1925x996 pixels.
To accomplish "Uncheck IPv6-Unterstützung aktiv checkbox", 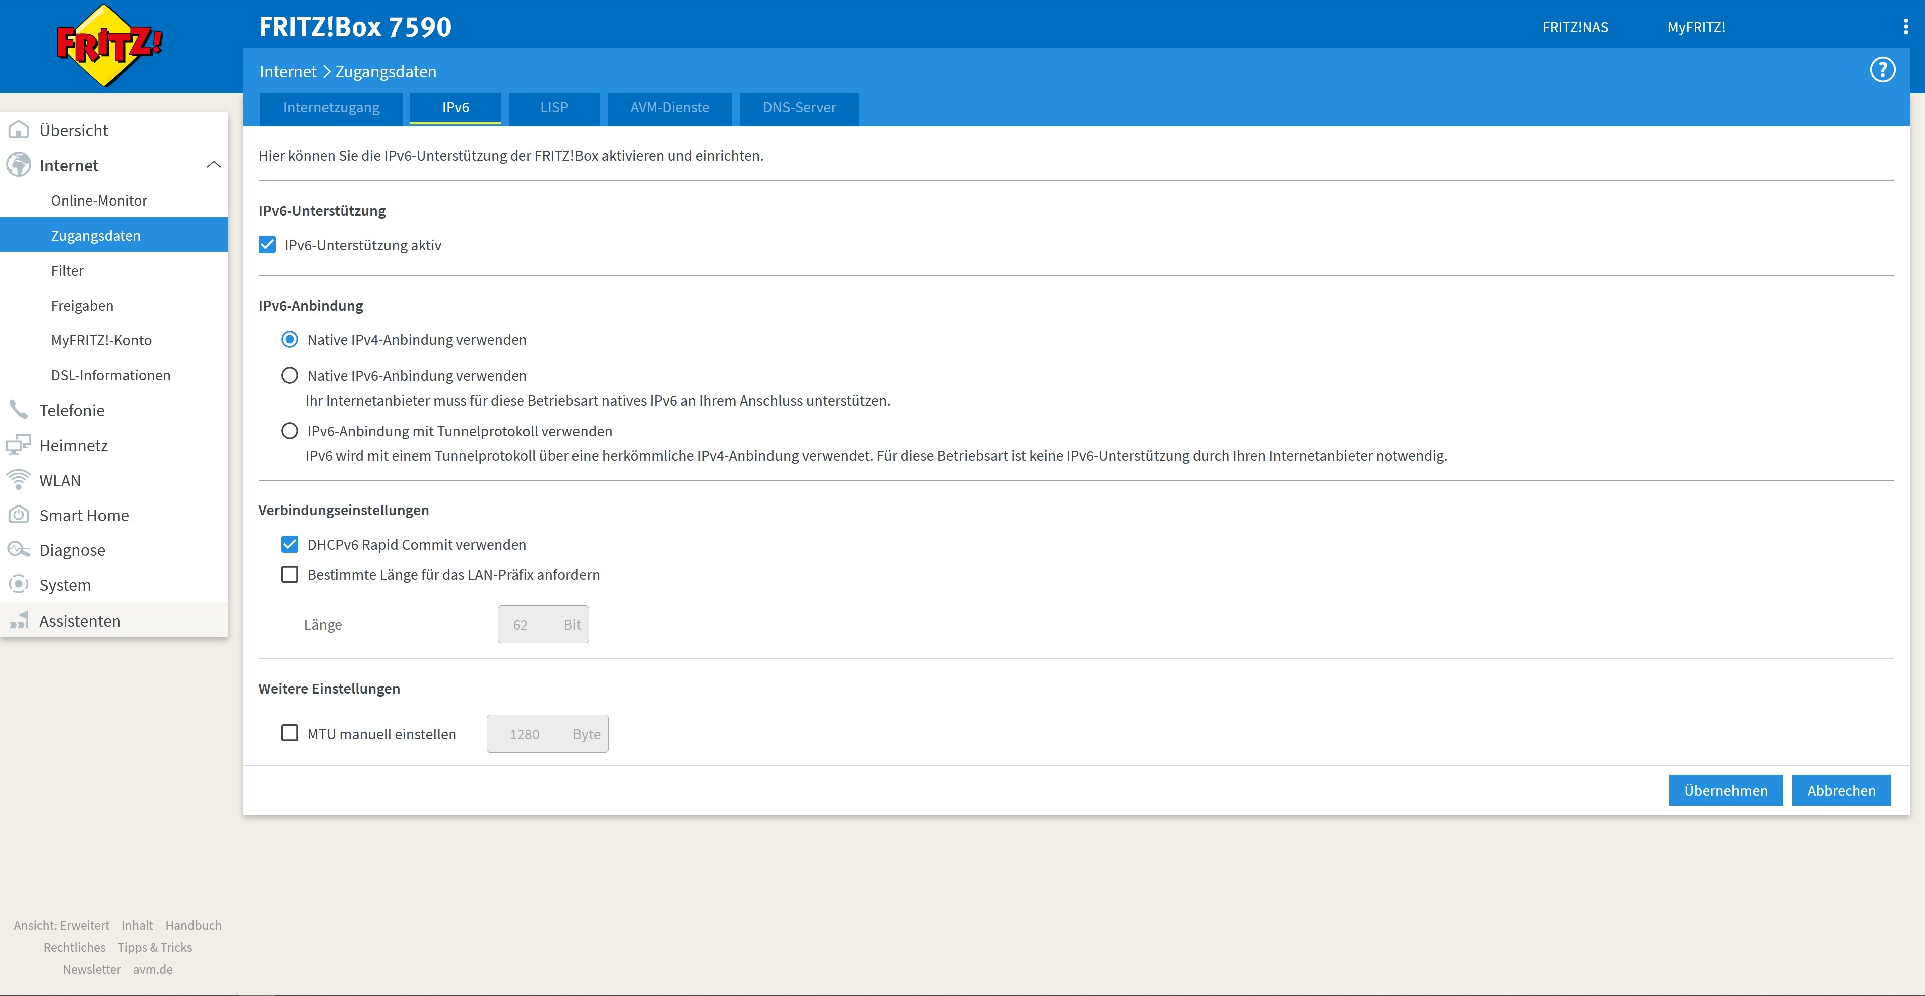I will (x=268, y=245).
